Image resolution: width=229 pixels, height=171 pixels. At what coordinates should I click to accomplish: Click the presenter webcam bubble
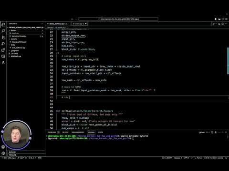coord(17,135)
